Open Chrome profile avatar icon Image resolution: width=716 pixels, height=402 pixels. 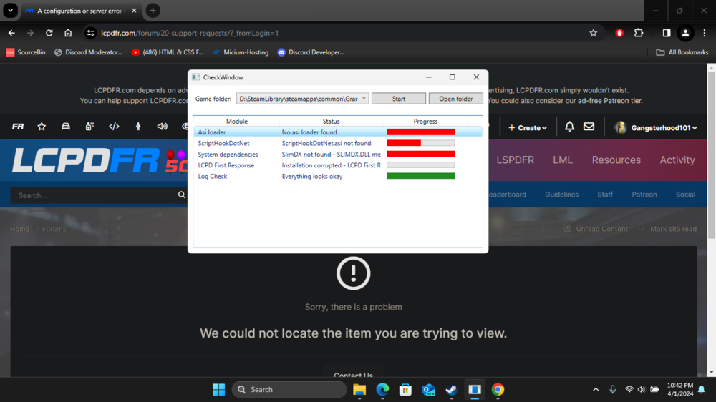pos(685,33)
